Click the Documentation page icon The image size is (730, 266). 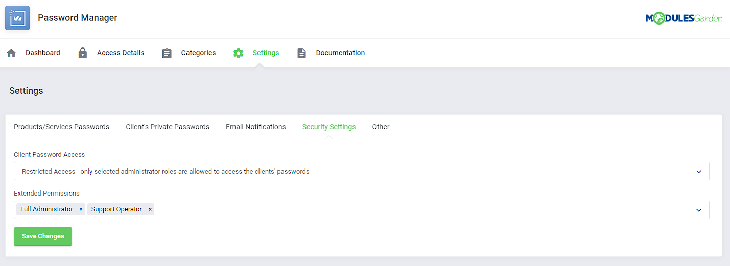point(302,53)
